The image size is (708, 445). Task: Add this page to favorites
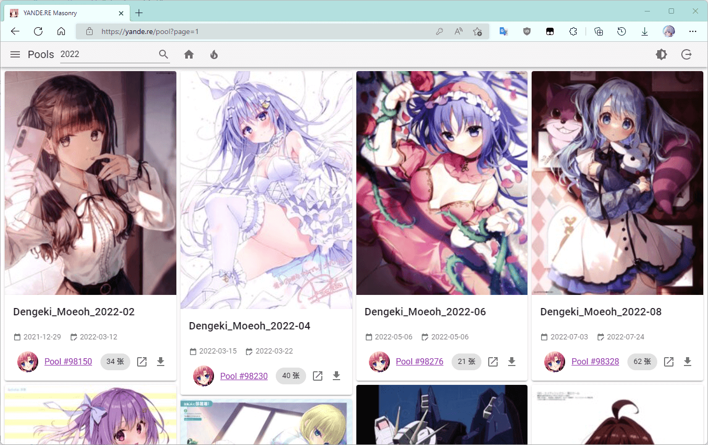coord(477,31)
